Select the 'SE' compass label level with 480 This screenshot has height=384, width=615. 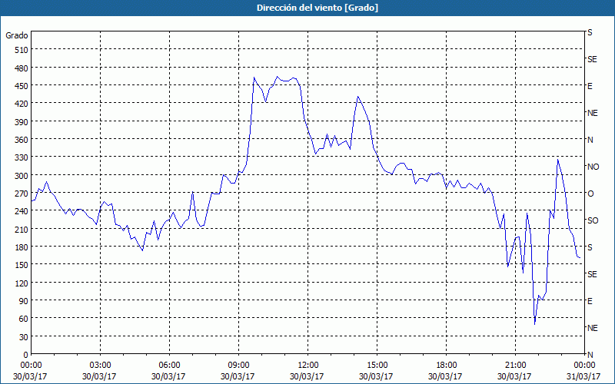[592, 59]
